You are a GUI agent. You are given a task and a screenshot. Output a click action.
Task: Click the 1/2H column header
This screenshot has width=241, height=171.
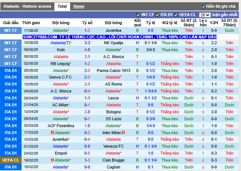coord(214,23)
